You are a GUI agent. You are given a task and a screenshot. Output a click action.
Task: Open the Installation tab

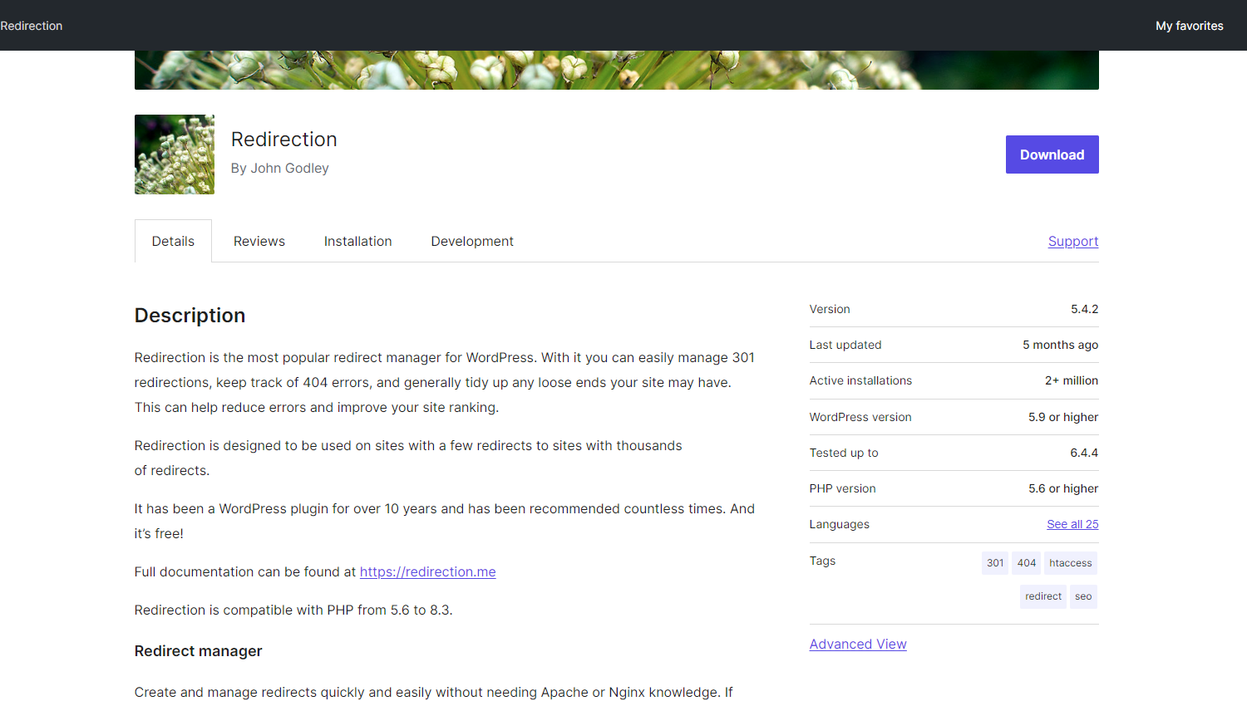[357, 242]
